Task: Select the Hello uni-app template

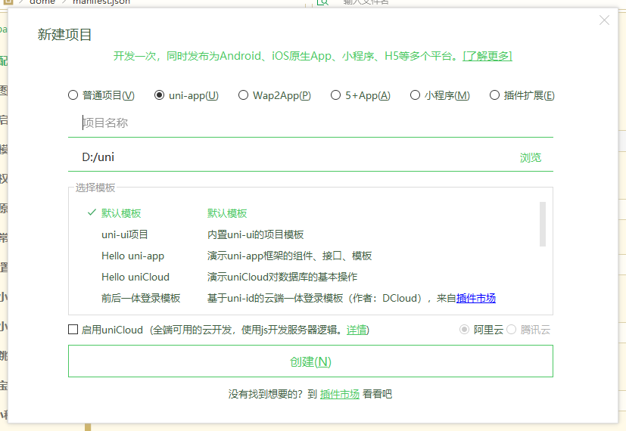Action: [132, 256]
